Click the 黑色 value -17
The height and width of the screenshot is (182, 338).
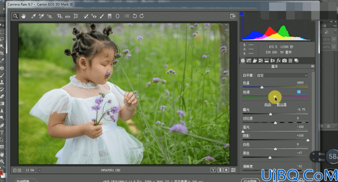[300, 153]
